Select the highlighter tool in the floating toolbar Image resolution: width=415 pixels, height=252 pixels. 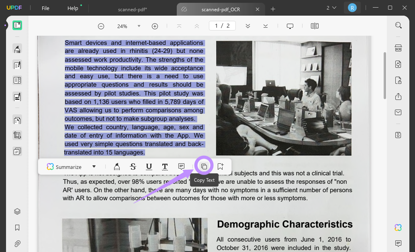pos(117,167)
